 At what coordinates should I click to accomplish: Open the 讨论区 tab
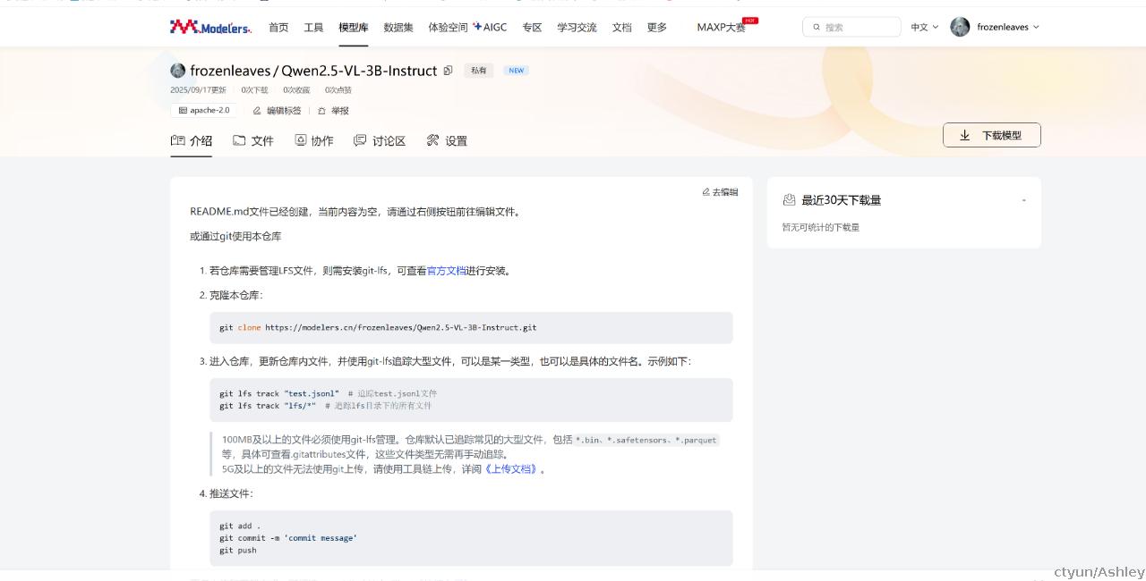[380, 140]
